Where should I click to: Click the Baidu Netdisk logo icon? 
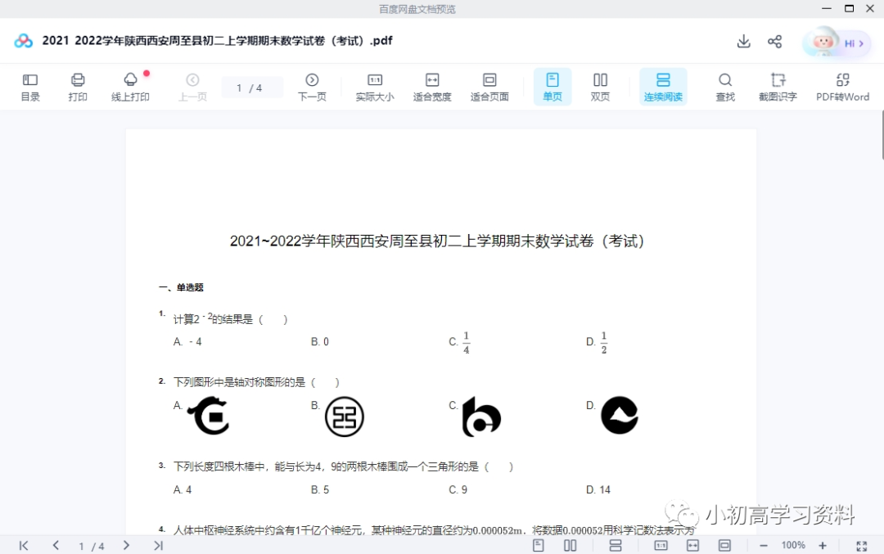click(24, 41)
